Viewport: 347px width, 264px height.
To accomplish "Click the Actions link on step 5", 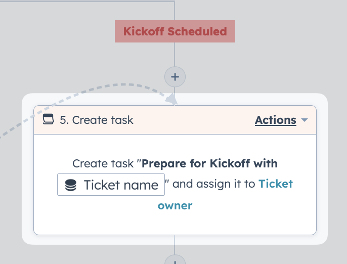I will (275, 120).
